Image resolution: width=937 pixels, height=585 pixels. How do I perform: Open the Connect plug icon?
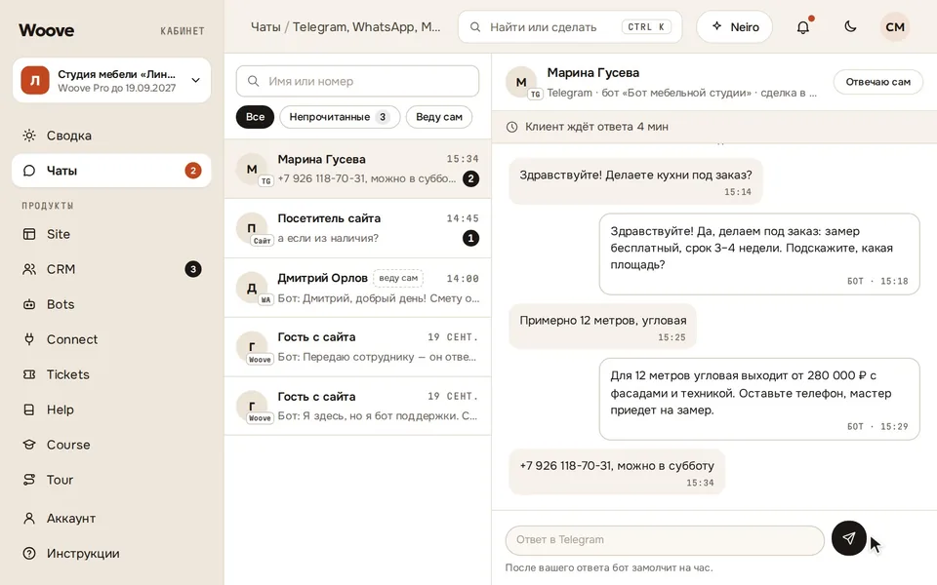(x=28, y=339)
